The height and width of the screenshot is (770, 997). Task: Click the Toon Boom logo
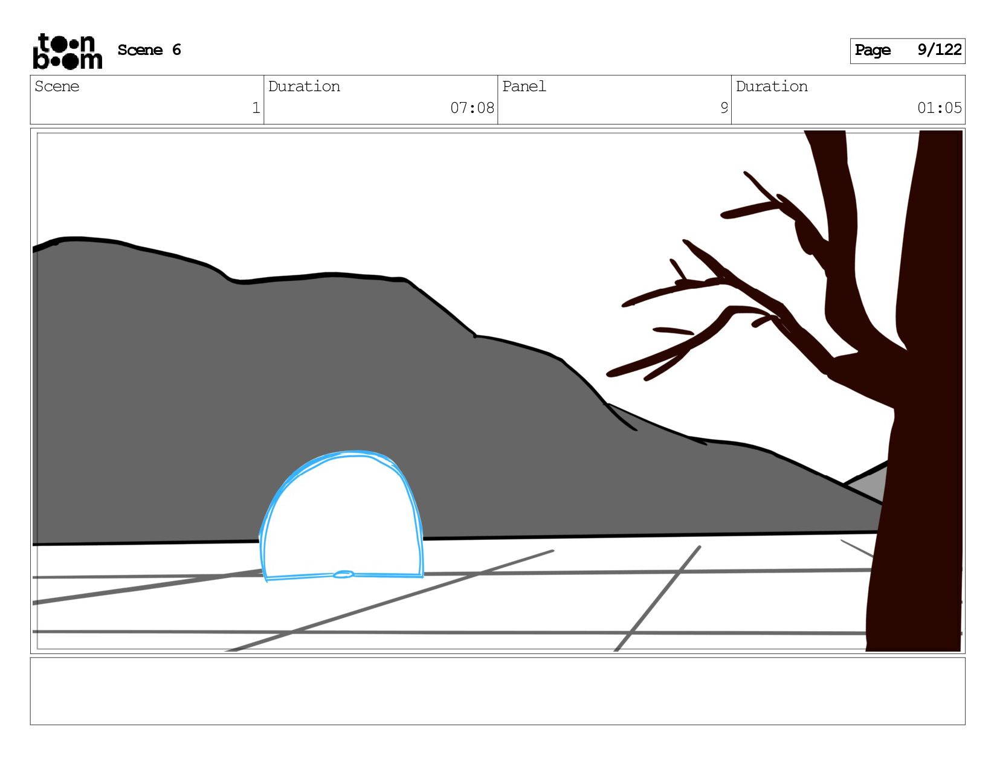67,51
